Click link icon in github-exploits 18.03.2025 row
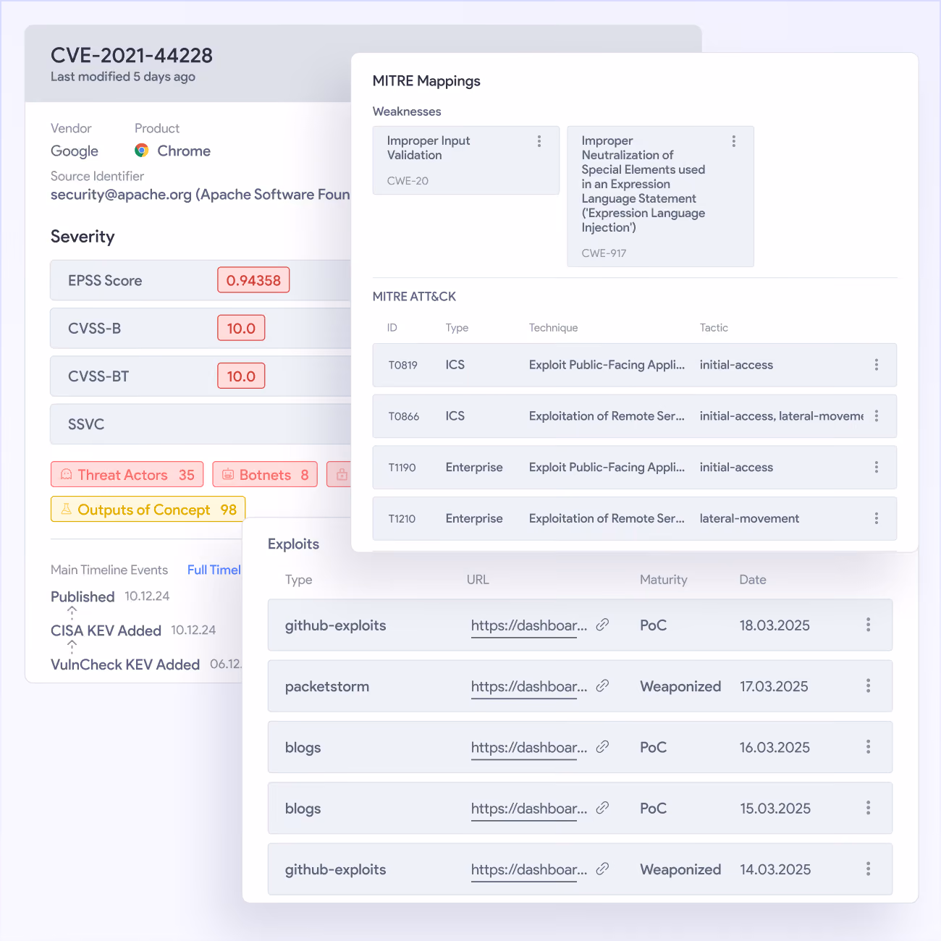 pos(602,625)
